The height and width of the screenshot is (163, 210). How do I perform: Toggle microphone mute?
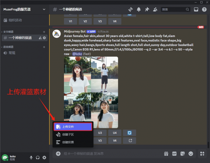[x=31, y=157]
